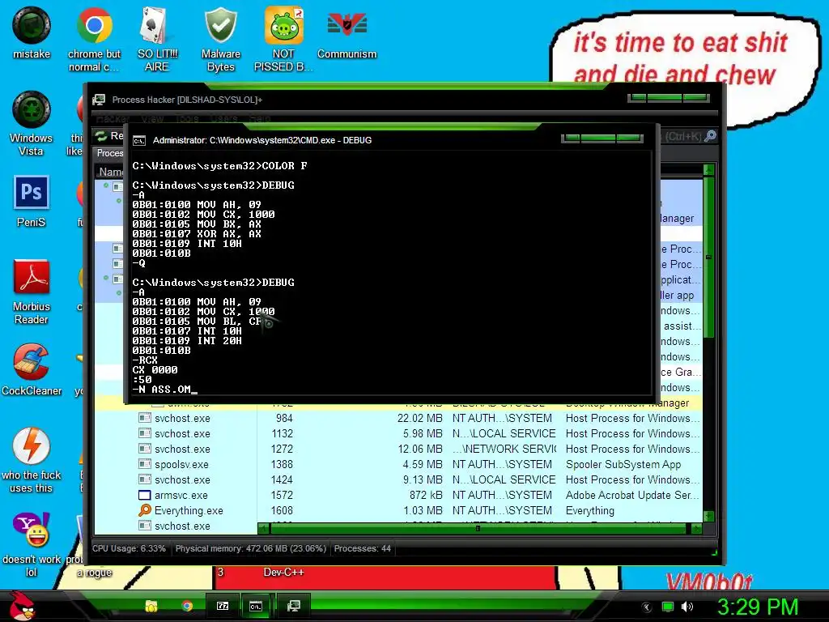Click the '872 kB' memory cell

(x=426, y=495)
